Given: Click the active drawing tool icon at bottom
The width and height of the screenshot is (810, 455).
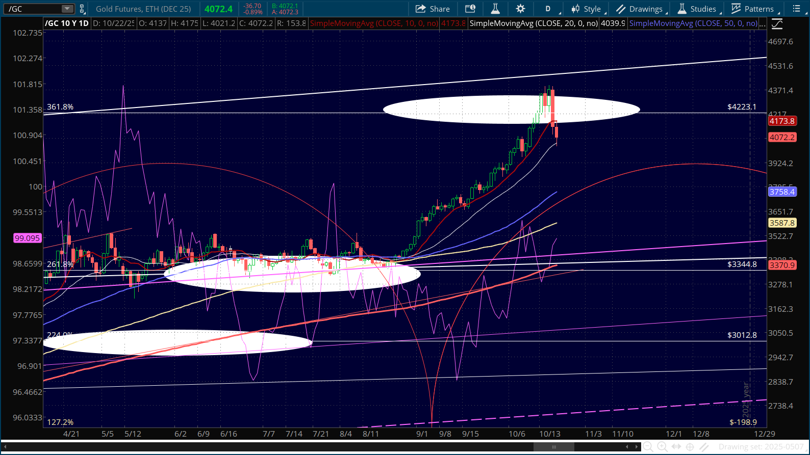Looking at the screenshot, I should (704, 447).
